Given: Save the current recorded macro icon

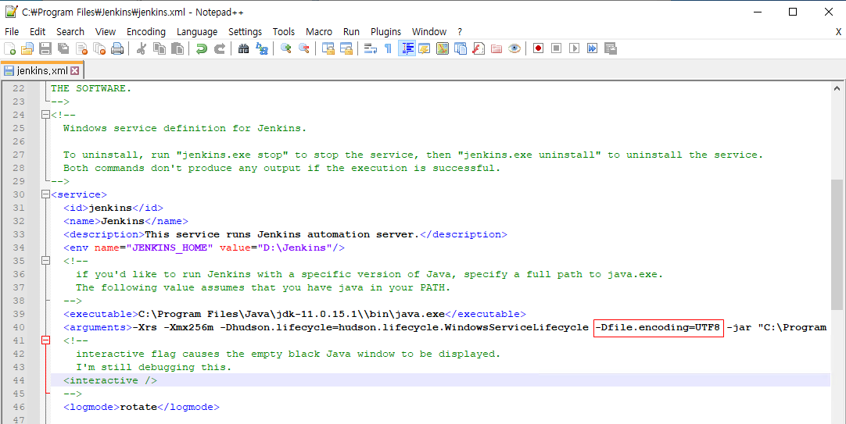Looking at the screenshot, I should (x=610, y=48).
